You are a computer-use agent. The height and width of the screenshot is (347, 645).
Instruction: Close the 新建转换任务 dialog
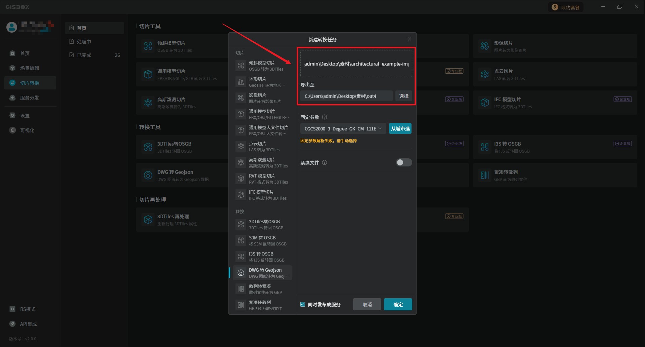pos(410,39)
